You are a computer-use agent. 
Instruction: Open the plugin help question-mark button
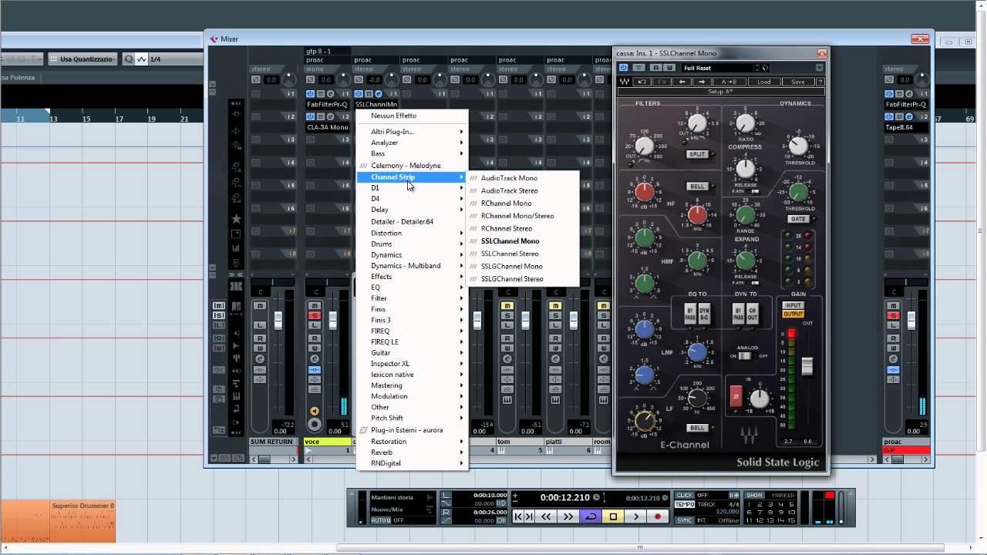pyautogui.click(x=820, y=82)
